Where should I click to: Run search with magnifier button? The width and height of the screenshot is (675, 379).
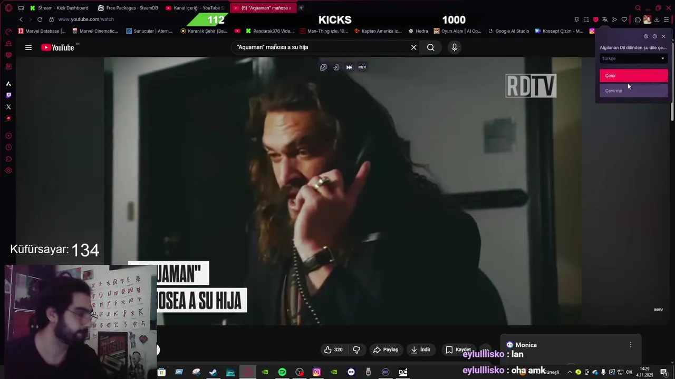point(431,47)
